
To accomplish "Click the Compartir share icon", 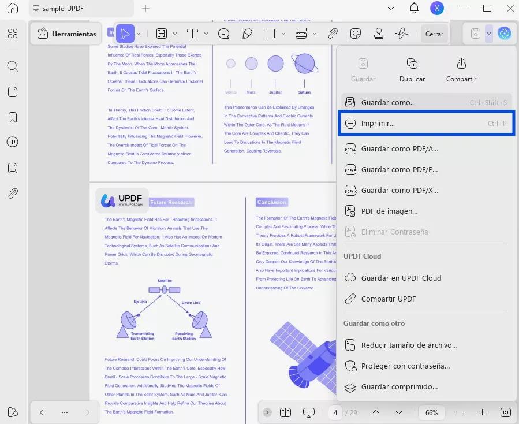I will tap(461, 64).
